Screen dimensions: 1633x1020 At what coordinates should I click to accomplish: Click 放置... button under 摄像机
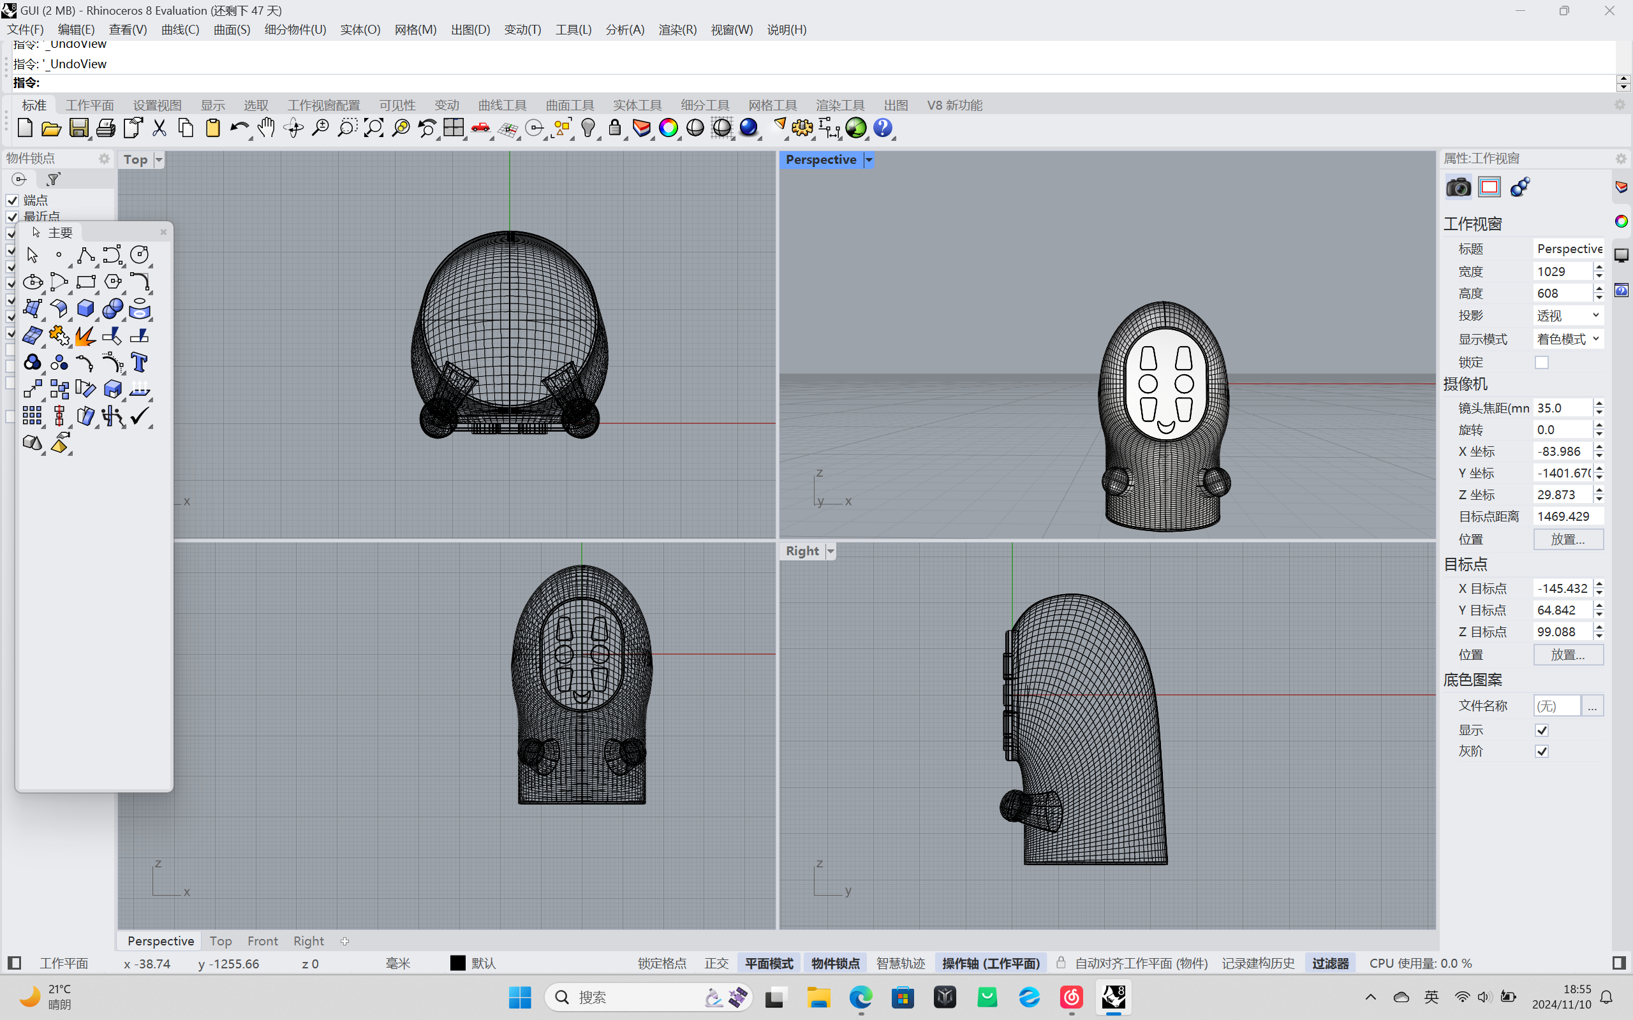tap(1568, 540)
